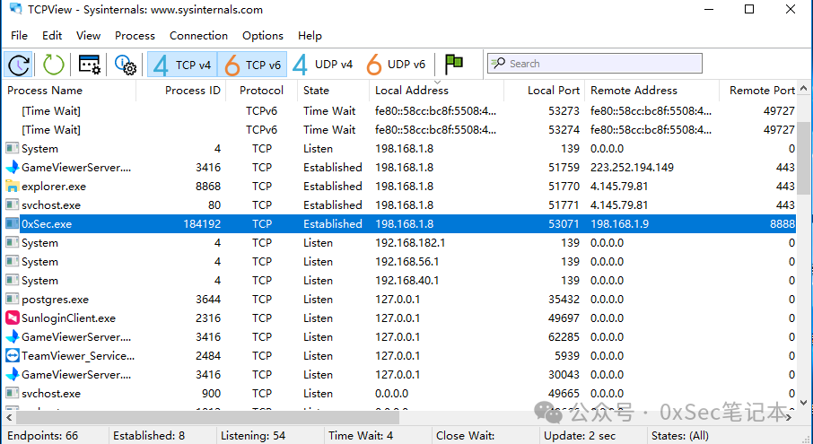Open the Edit menu

click(x=52, y=35)
